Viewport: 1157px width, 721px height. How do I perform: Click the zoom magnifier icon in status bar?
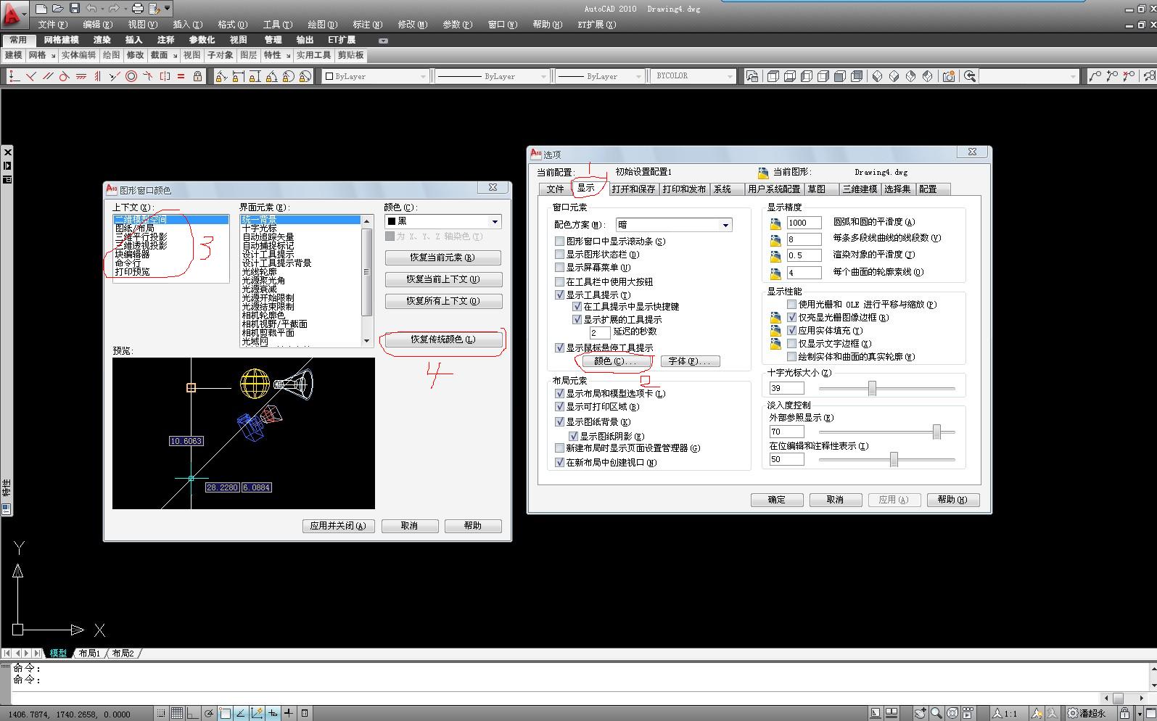[936, 713]
